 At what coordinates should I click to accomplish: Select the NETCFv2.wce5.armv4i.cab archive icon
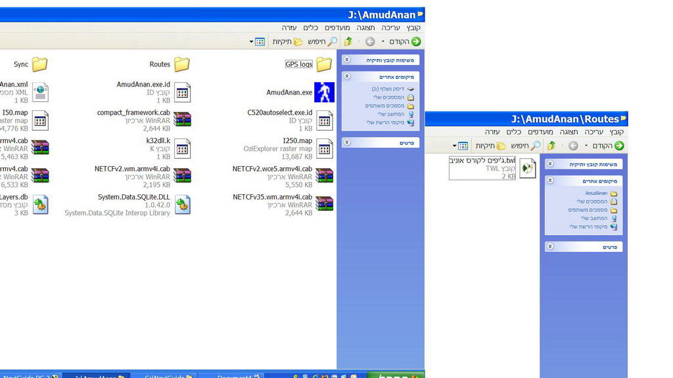click(x=325, y=175)
